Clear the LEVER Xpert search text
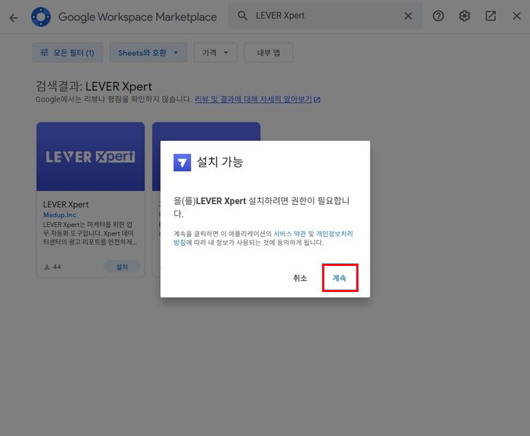 [408, 16]
